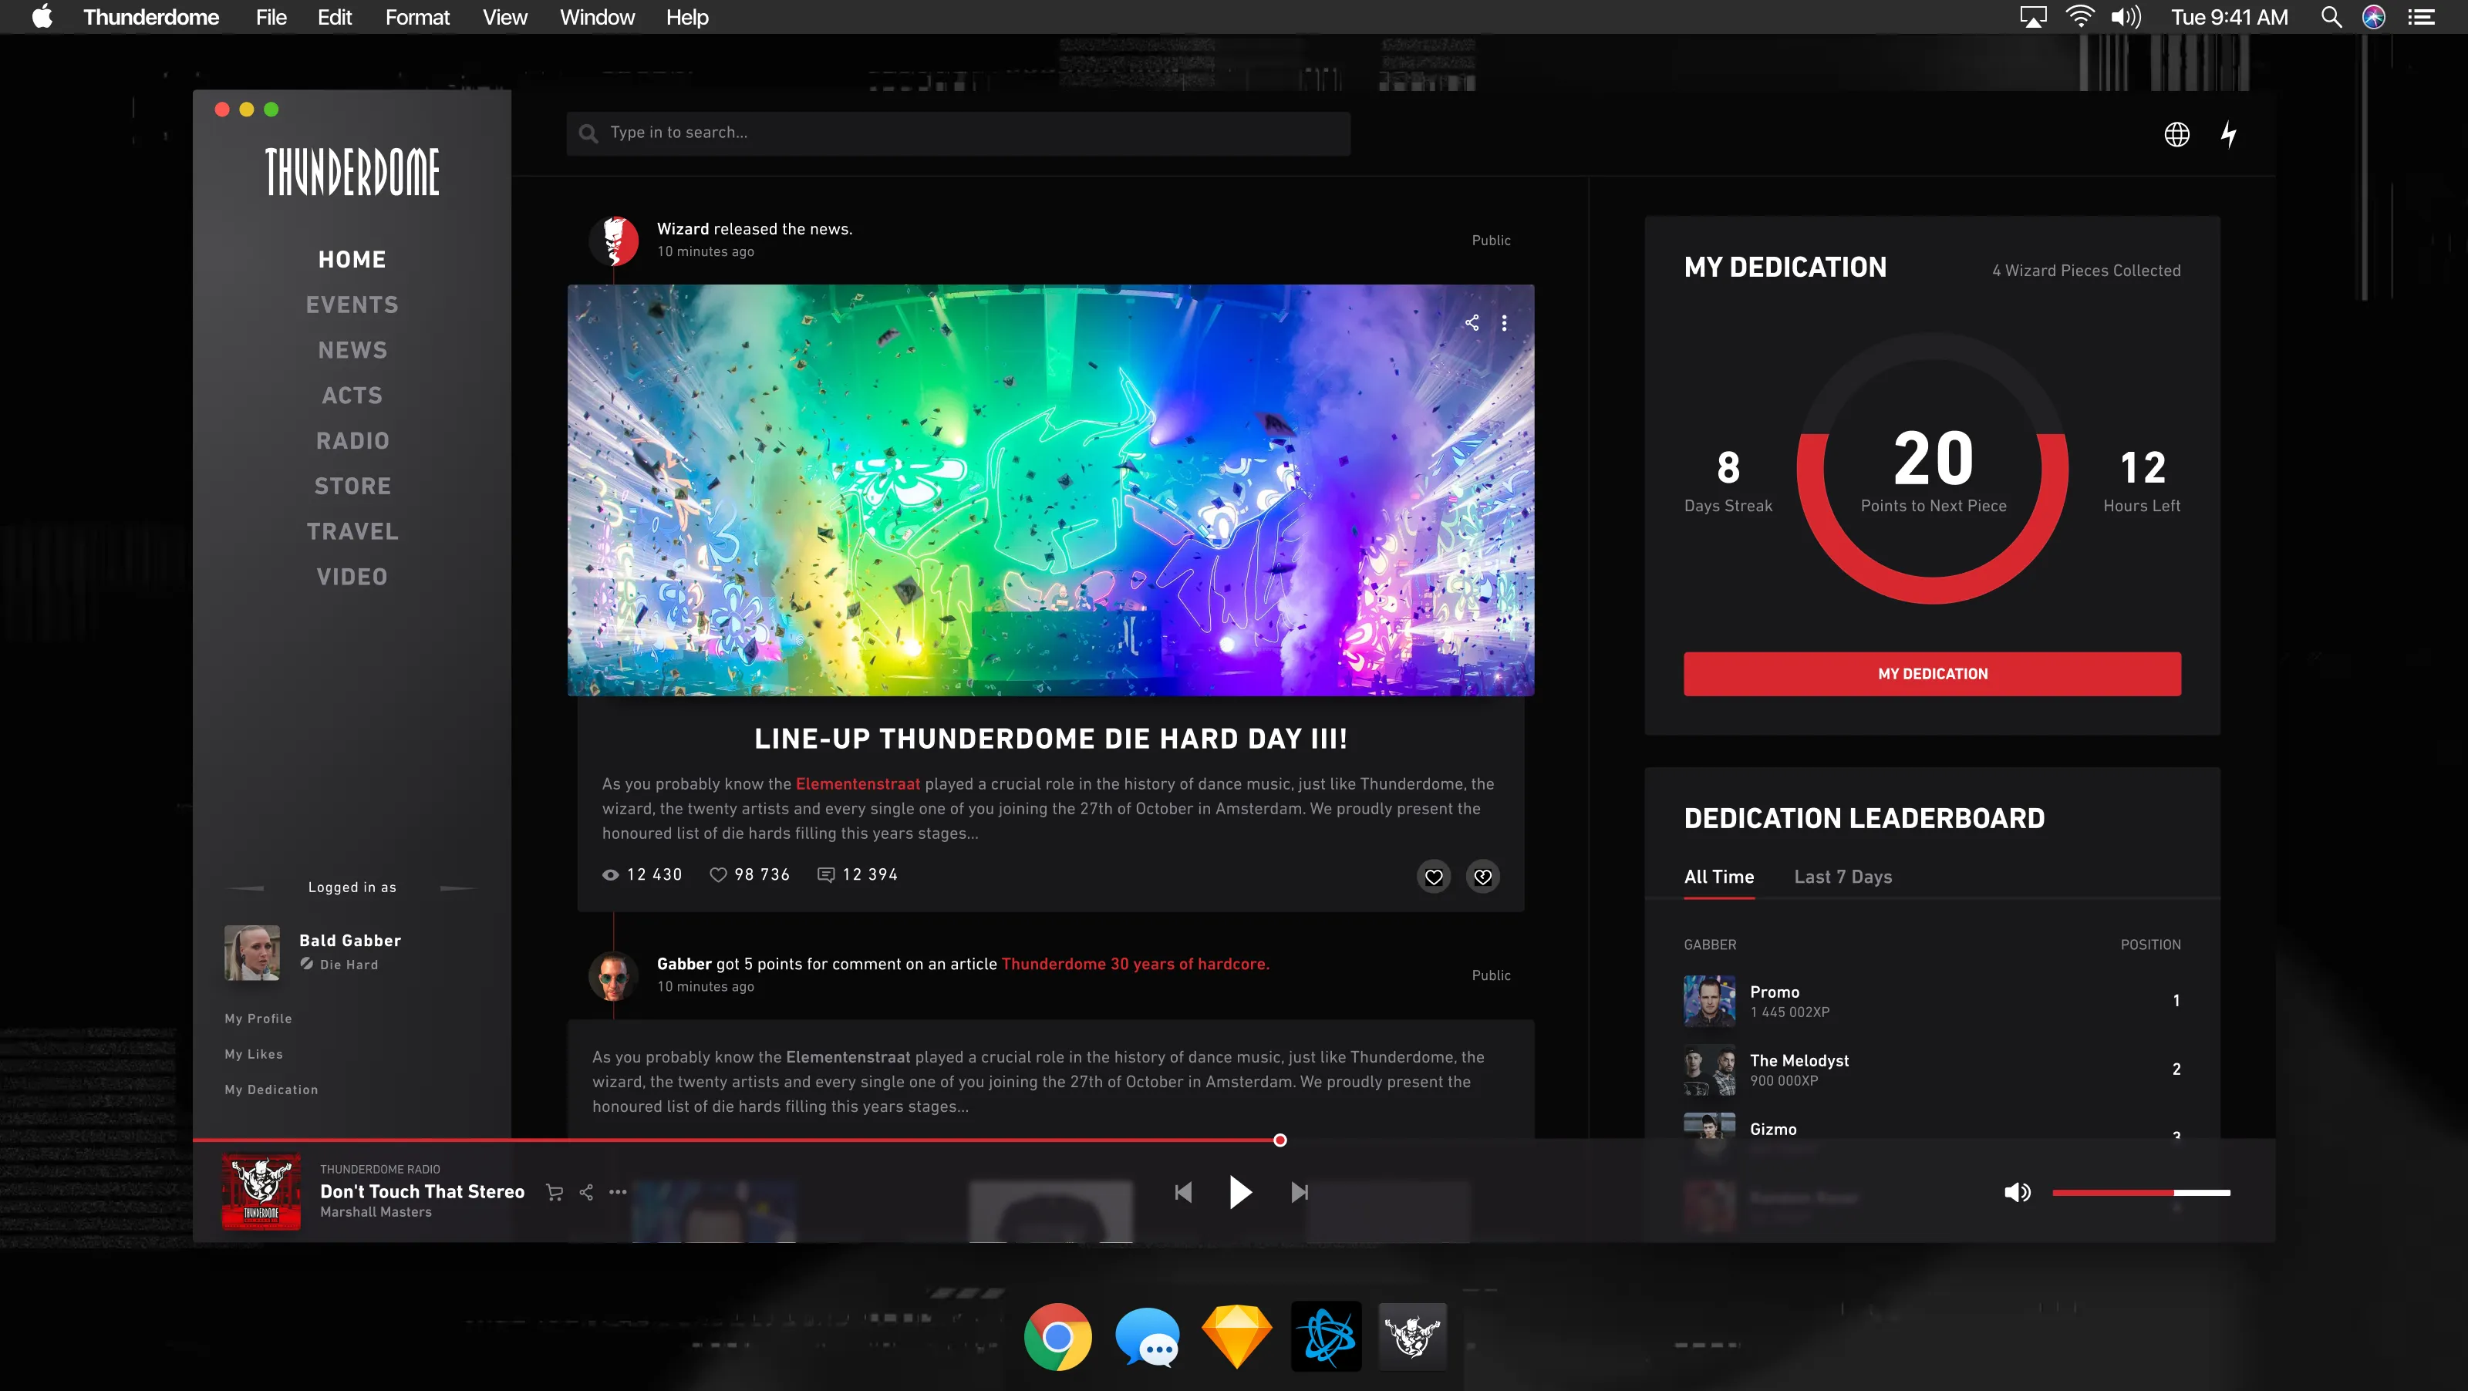This screenshot has height=1391, width=2468.
Task: Open Messages from the Dock
Action: (1147, 1335)
